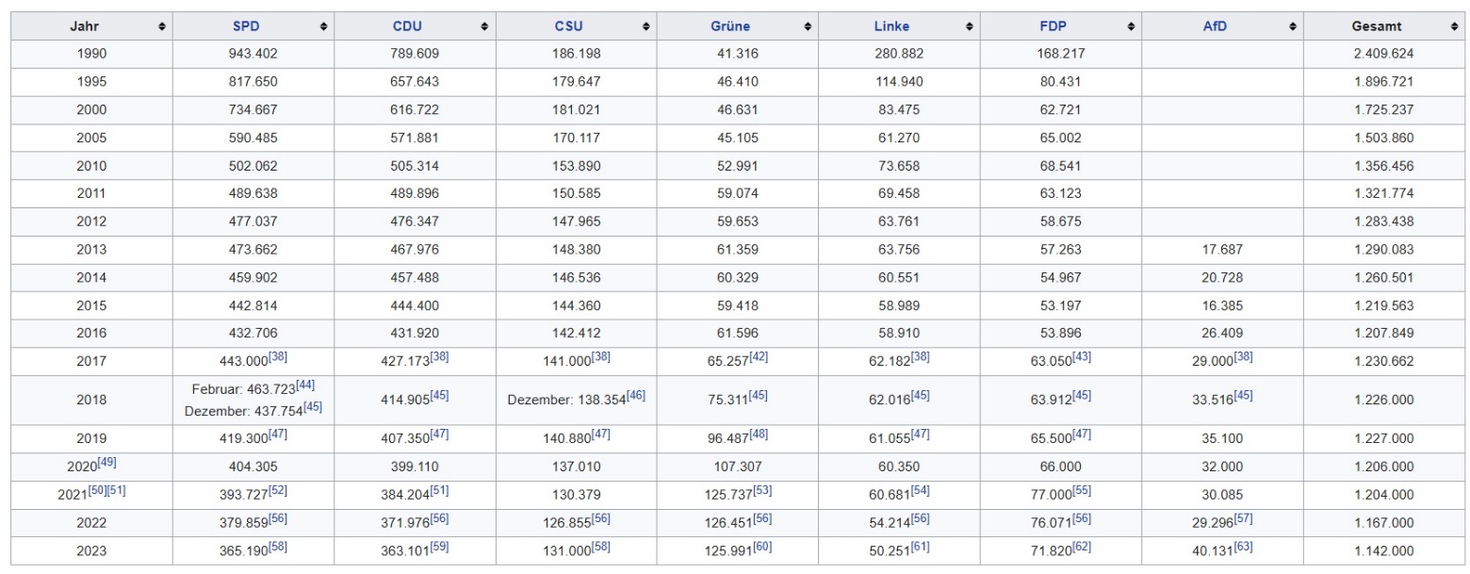This screenshot has height=574, width=1470.
Task: Click the Grüne value 107.307
Action: click(738, 467)
